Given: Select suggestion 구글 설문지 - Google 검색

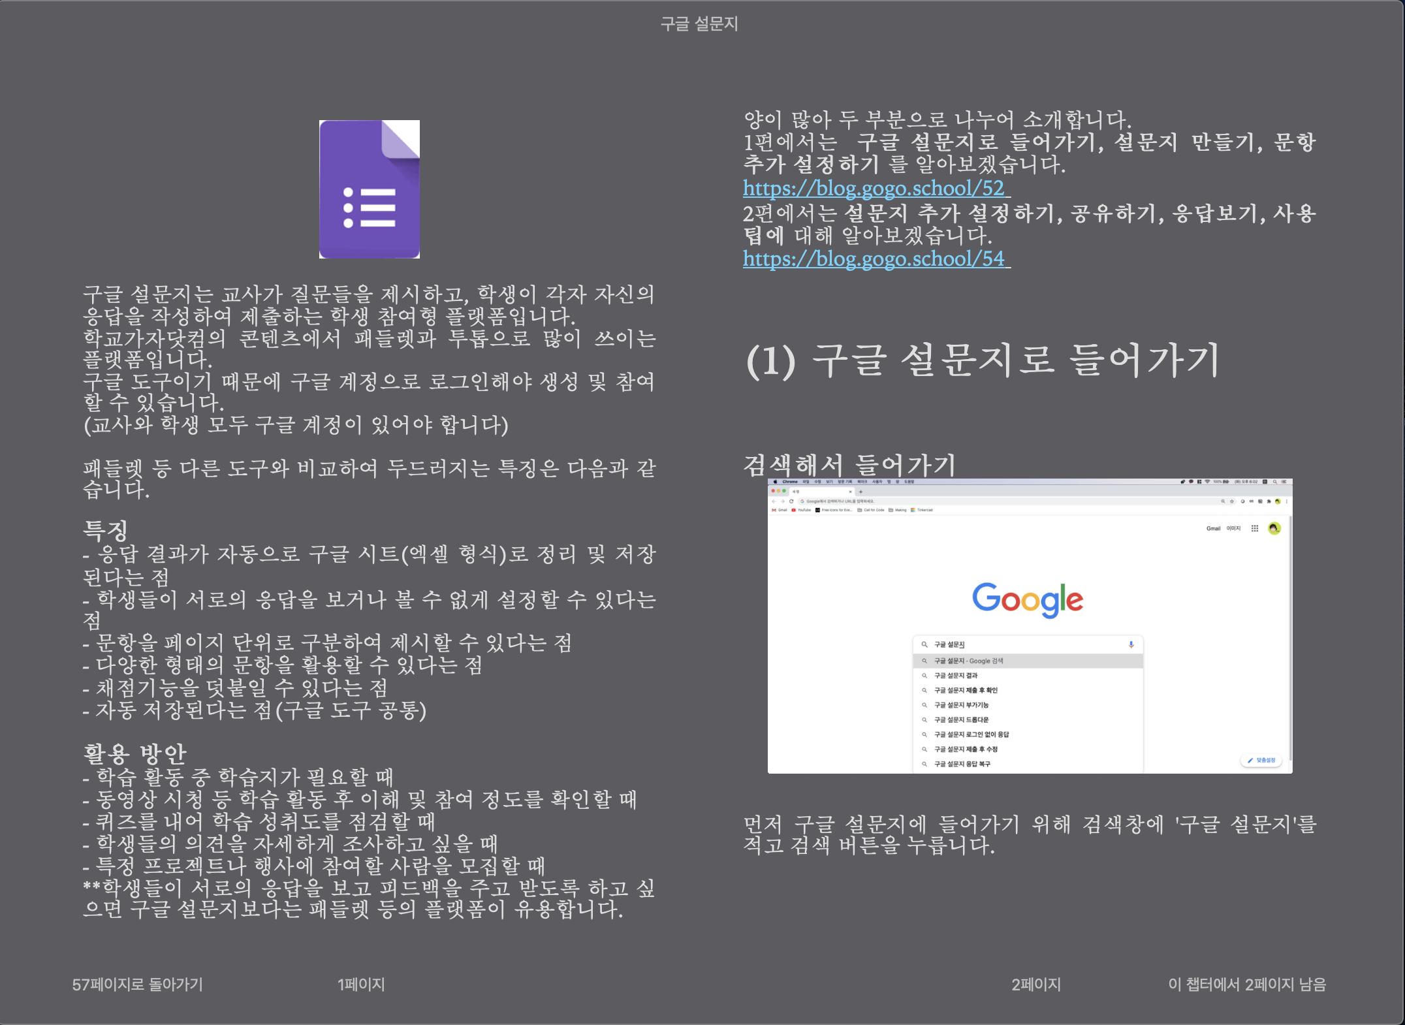Looking at the screenshot, I should click(x=968, y=661).
